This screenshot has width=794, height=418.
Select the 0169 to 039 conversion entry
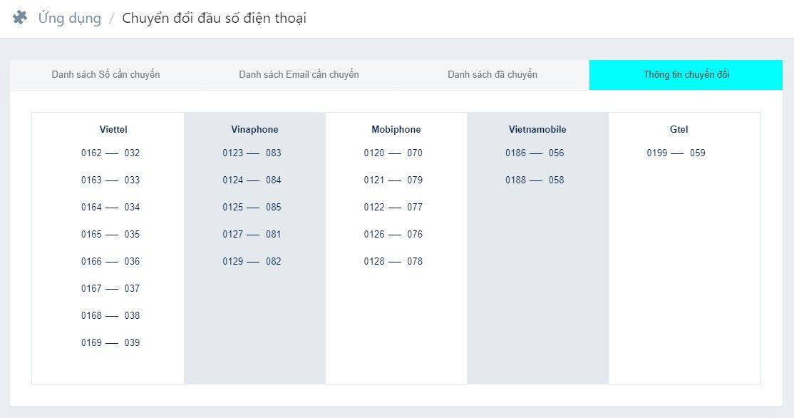pyautogui.click(x=110, y=343)
